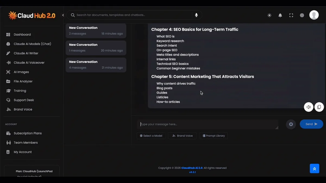This screenshot has width=326, height=183.
Task: Click the 'Technical SEO basics' line
Action: 173,64
